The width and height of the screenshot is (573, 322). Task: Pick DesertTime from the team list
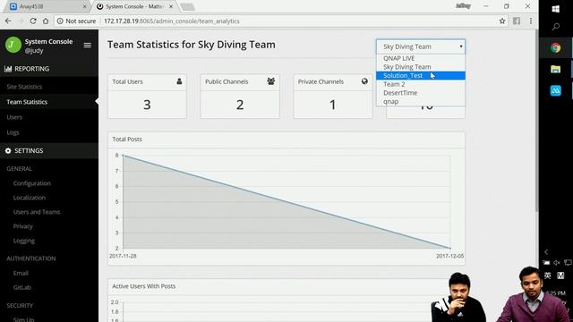click(421, 93)
